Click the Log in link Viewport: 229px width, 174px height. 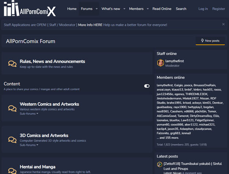click(203, 9)
